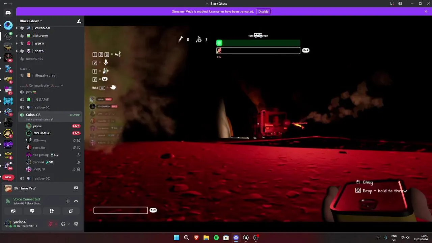432x243 pixels.
Task: Turn on camera in voice panel
Action: point(13,211)
